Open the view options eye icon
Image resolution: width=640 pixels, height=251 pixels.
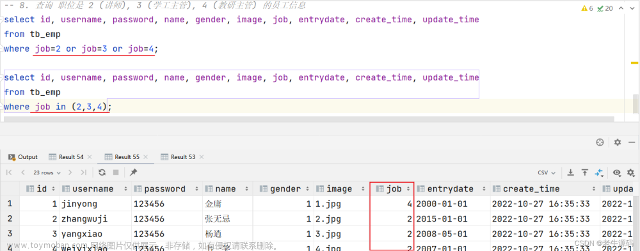point(617,172)
